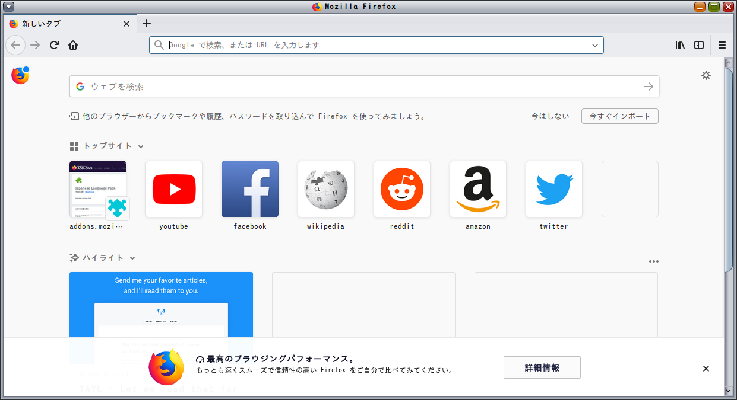737x400 pixels.
Task: Click the Forward arrow navigation button
Action: click(x=35, y=45)
